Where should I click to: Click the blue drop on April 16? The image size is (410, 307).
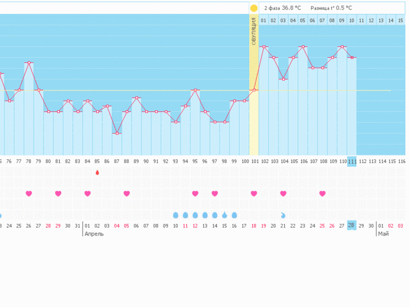pyautogui.click(x=234, y=215)
